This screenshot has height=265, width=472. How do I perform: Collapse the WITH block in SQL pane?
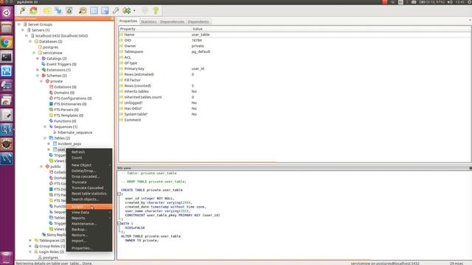pos(119,224)
